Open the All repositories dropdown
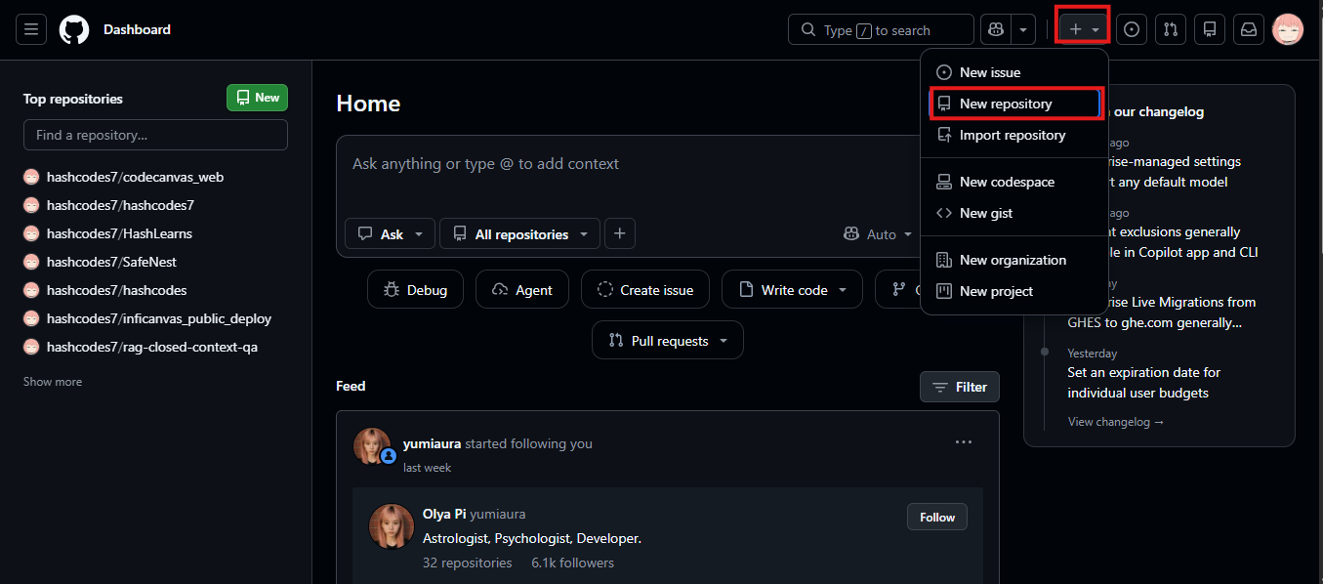The image size is (1323, 584). pos(519,234)
